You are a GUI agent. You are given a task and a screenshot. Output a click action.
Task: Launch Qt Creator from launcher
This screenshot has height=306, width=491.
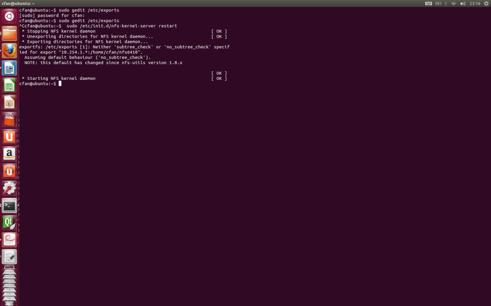click(x=10, y=223)
